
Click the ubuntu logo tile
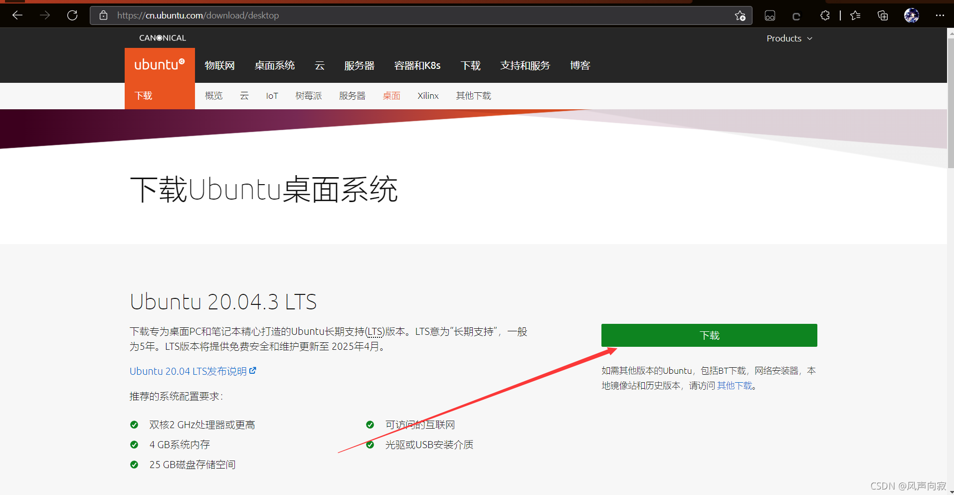click(x=160, y=65)
